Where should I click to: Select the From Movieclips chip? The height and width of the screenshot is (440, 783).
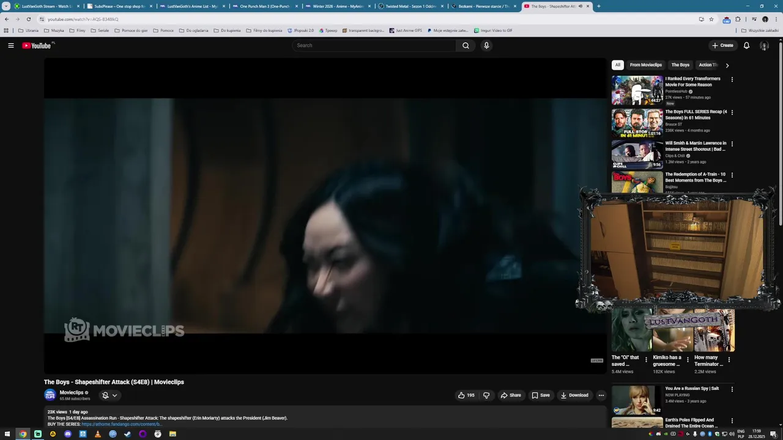point(646,65)
